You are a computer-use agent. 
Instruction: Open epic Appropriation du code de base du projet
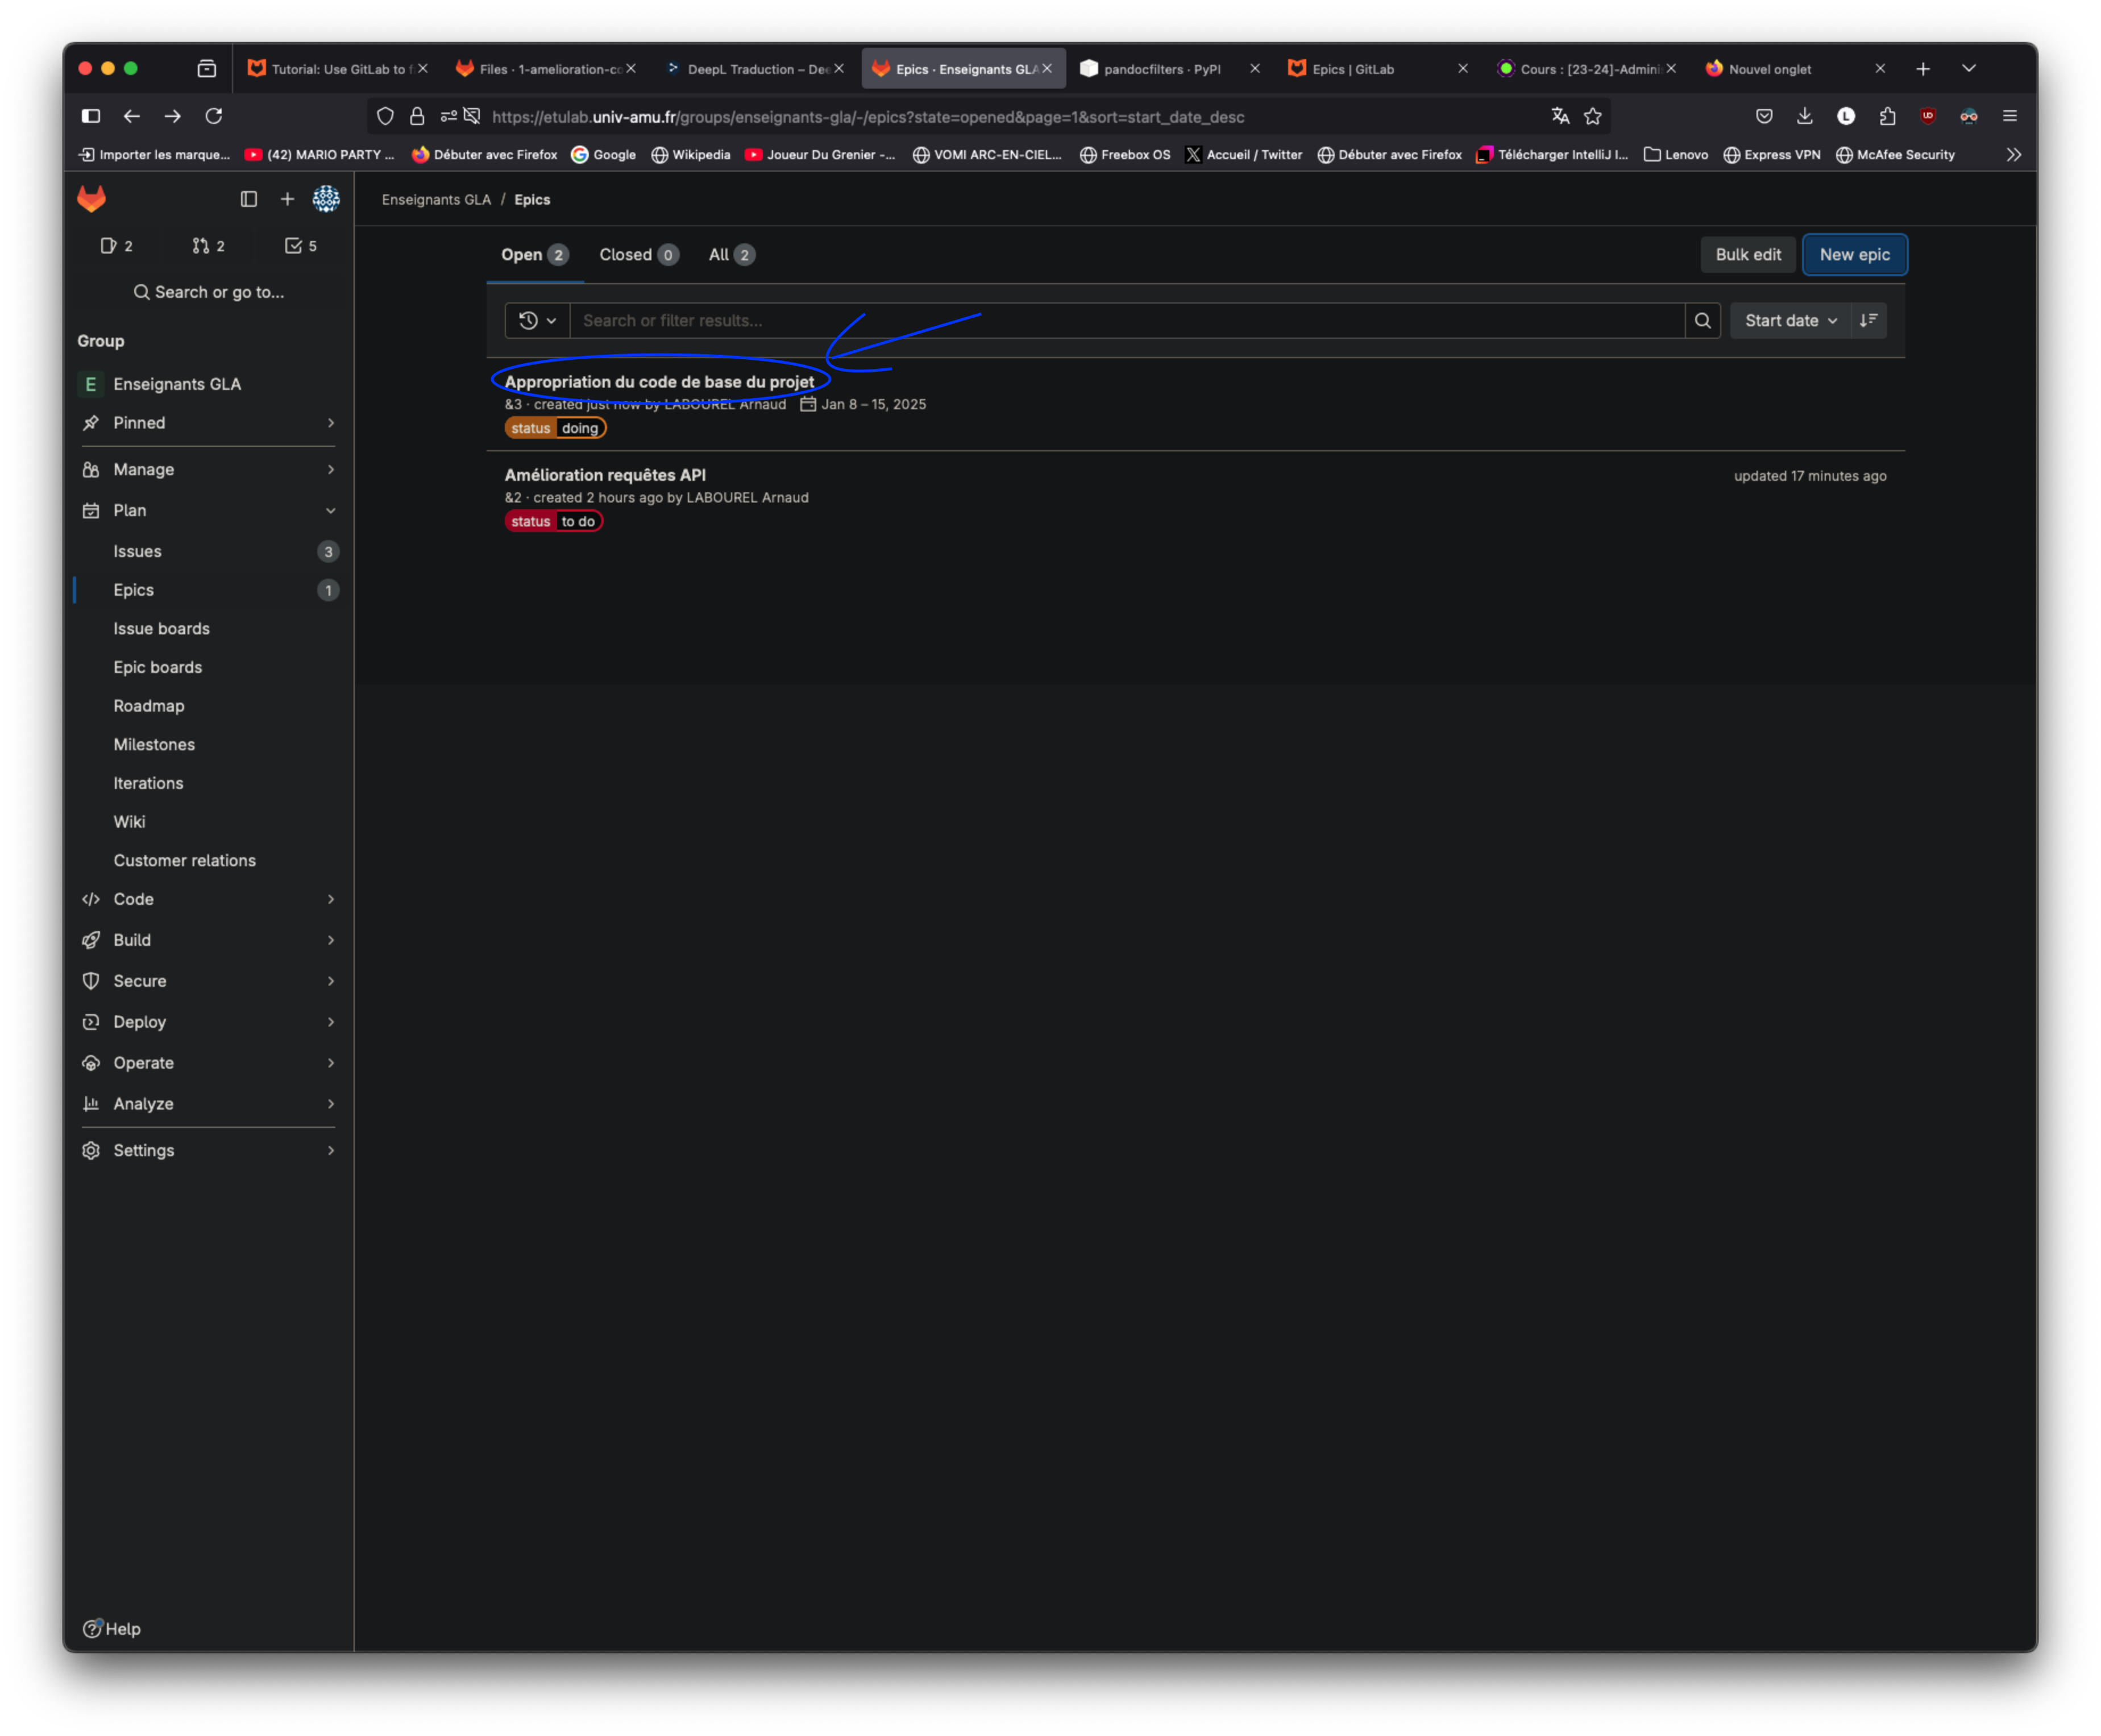[659, 382]
